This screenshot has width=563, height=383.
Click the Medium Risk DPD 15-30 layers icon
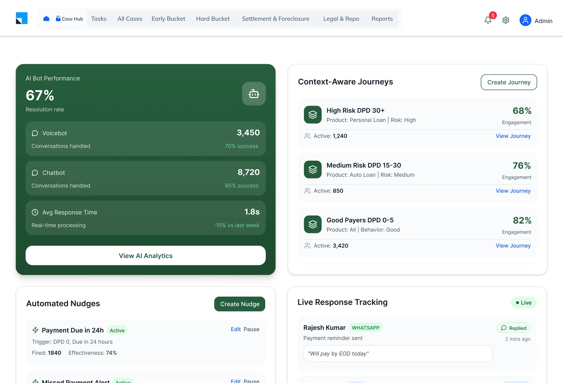point(313,169)
